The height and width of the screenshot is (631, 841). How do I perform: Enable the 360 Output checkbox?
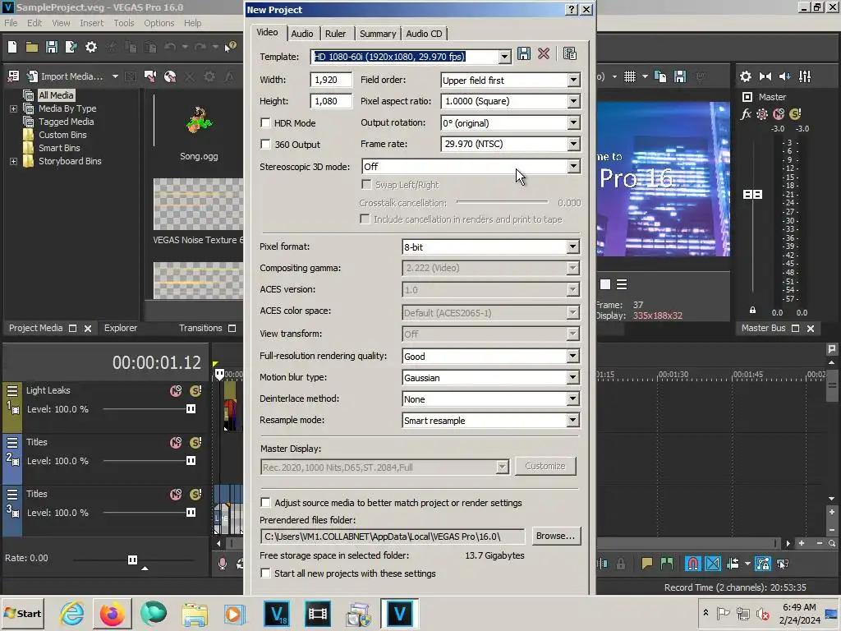[265, 144]
